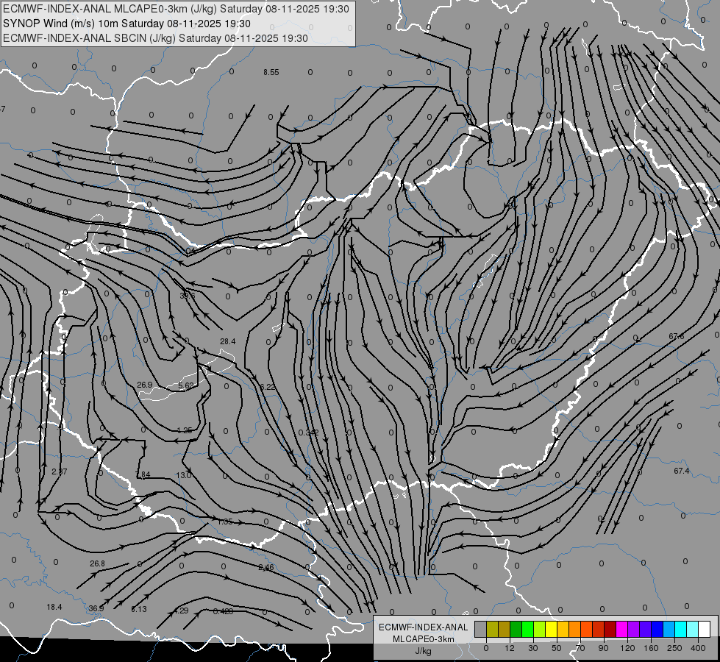Click the legend value '250'
The width and height of the screenshot is (720, 662).
674,648
